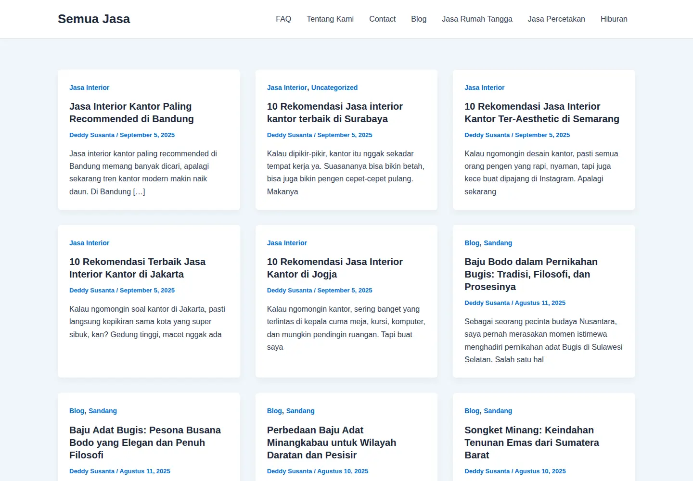Click the excerpt starting 'Kalau dipikir-pikir, kantor itu'
The image size is (693, 481).
click(346, 173)
